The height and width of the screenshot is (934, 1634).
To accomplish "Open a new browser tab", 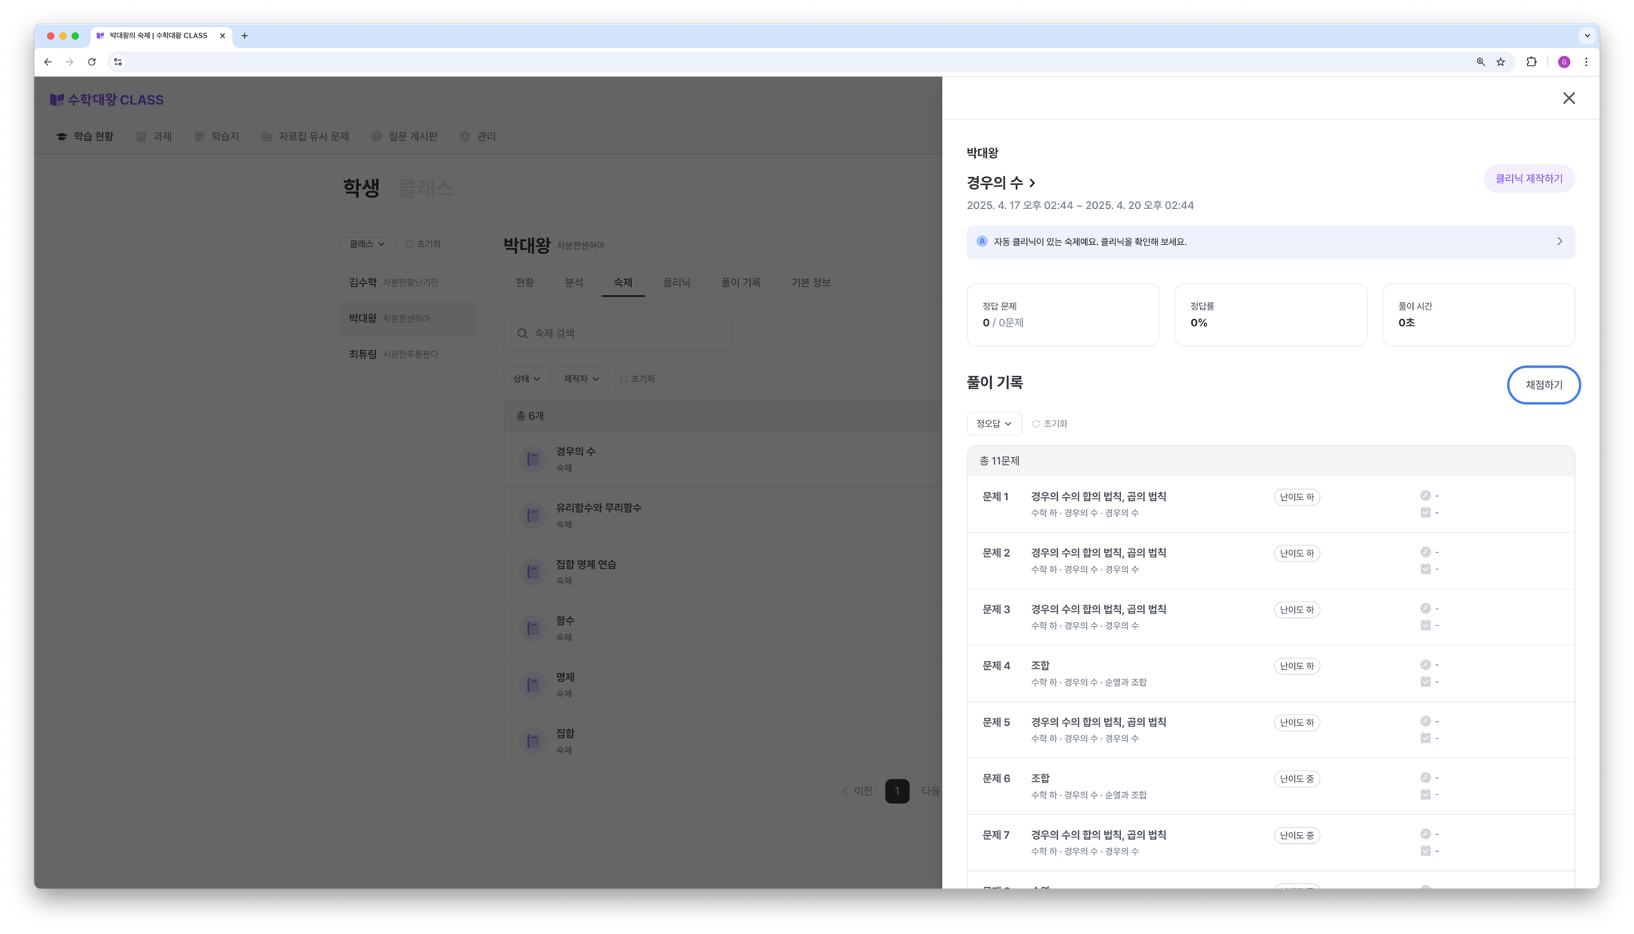I will 245,36.
